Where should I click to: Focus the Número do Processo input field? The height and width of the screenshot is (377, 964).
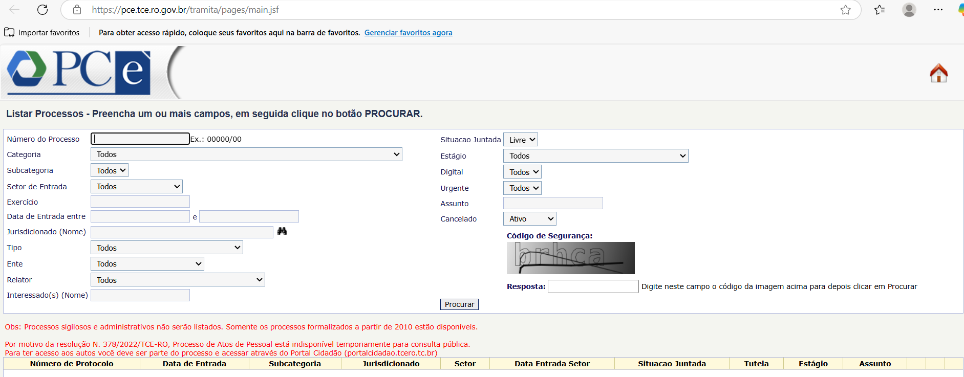pyautogui.click(x=140, y=139)
